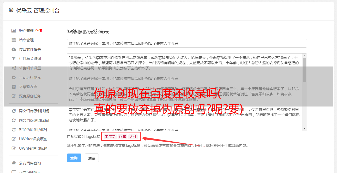Click the gear icon beside 优采云 管理控制台

click(11, 10)
